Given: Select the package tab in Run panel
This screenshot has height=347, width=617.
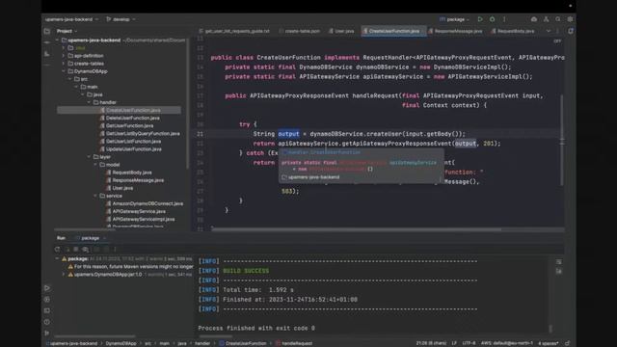Looking at the screenshot, I should (x=91, y=238).
